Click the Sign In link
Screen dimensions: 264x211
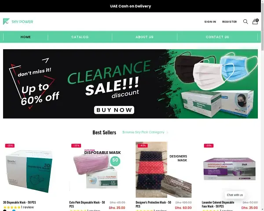click(210, 22)
